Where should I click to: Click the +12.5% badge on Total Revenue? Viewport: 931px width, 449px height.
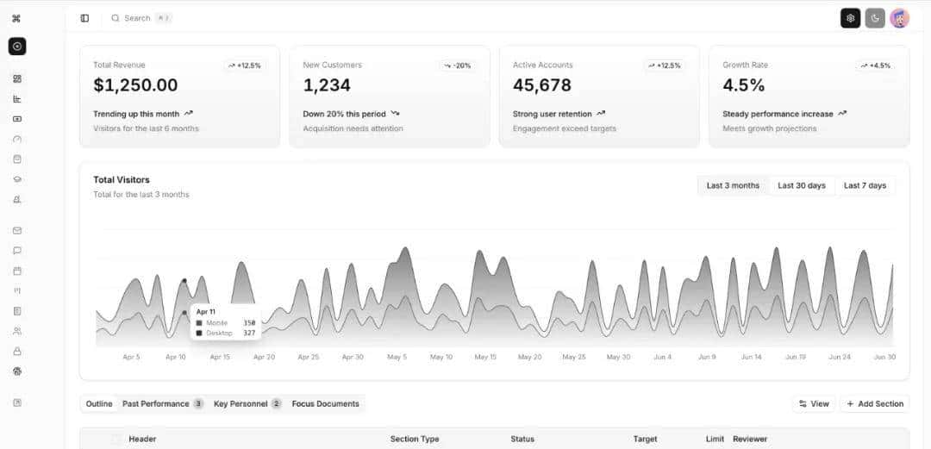pos(245,65)
